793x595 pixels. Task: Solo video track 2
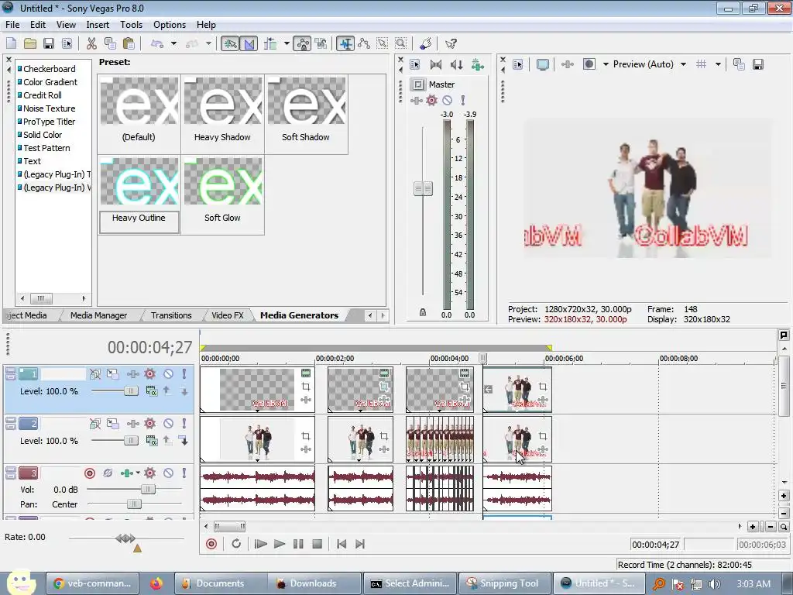pos(184,424)
